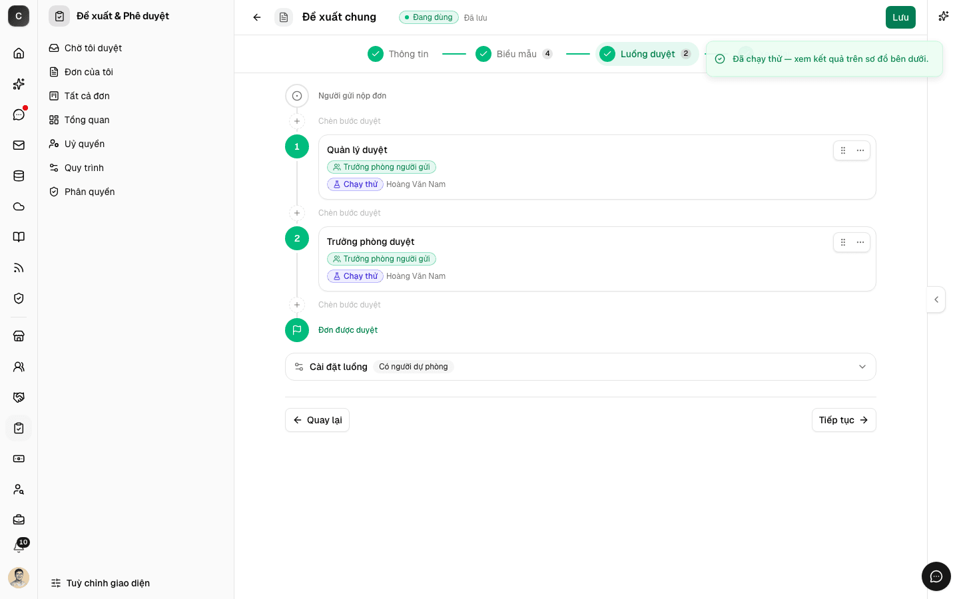Open the people icon in left rail
The height and width of the screenshot is (599, 959).
point(19,367)
